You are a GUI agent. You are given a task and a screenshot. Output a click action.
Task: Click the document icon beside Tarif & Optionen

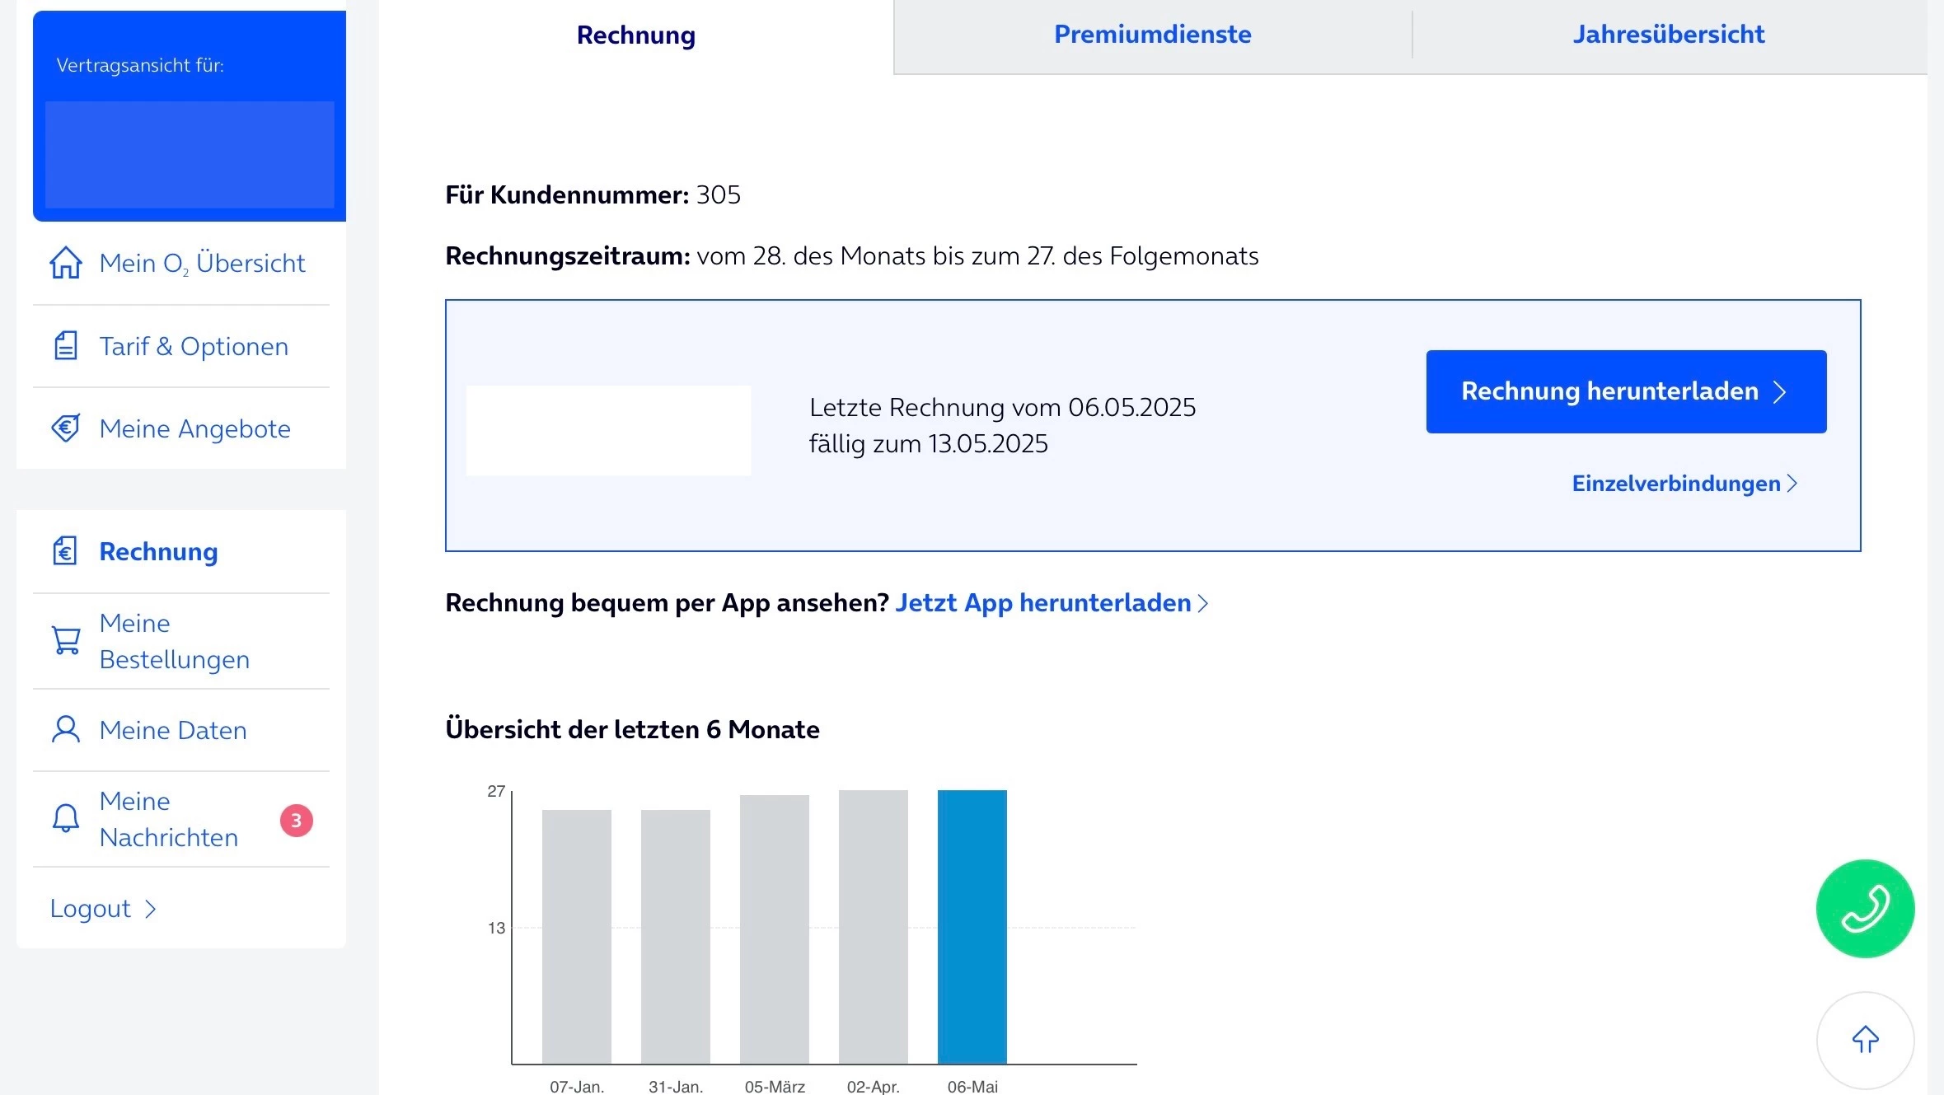pos(65,346)
